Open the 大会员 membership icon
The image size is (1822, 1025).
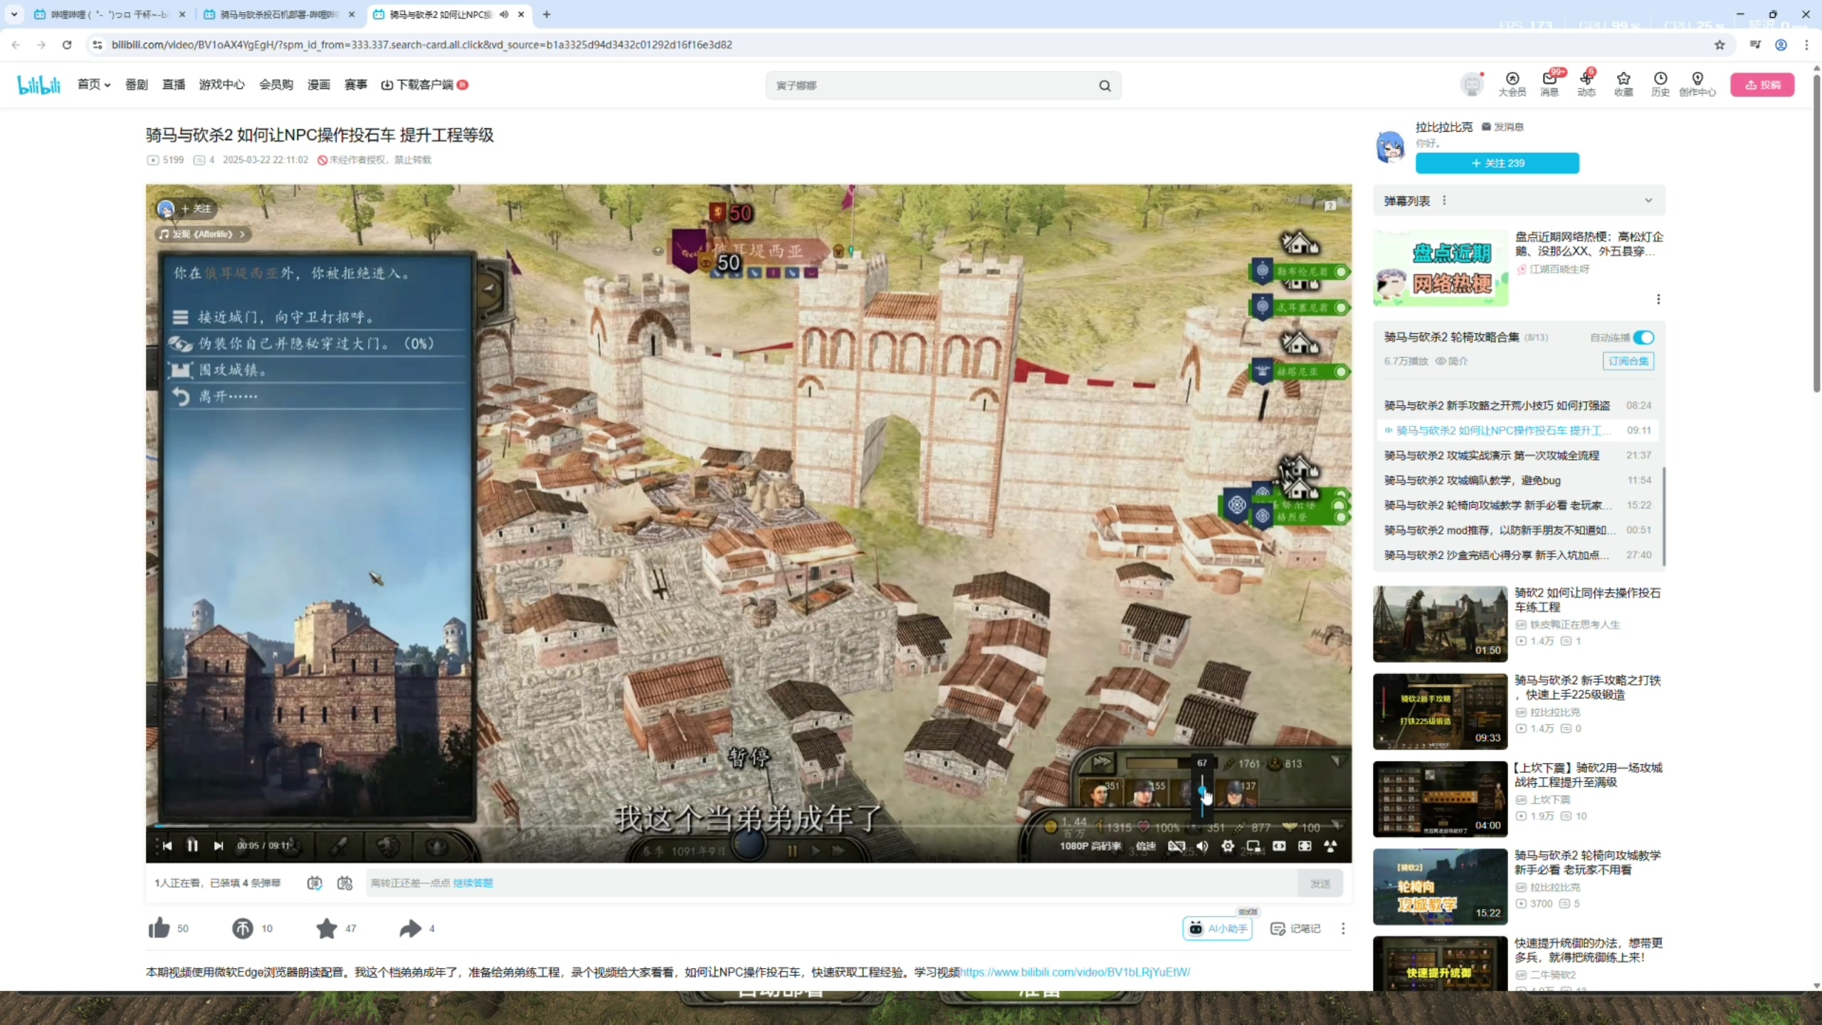click(1512, 84)
